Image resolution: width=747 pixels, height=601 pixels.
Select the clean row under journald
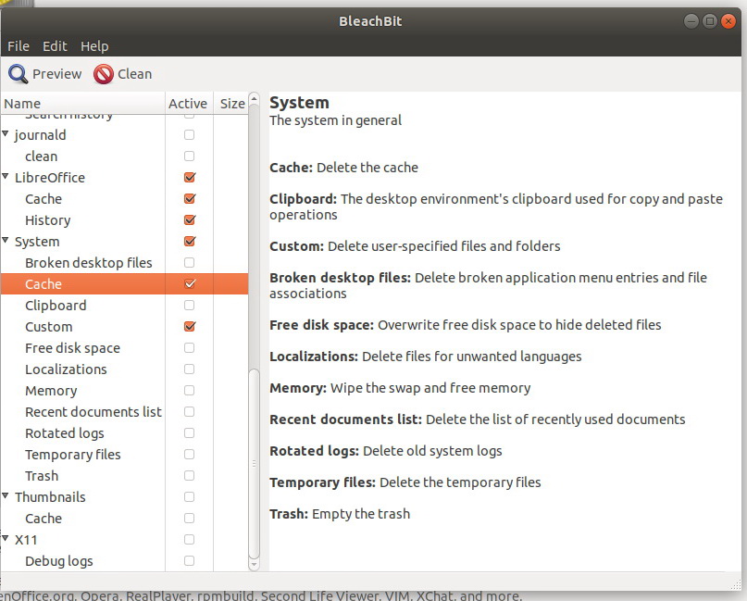pos(124,157)
